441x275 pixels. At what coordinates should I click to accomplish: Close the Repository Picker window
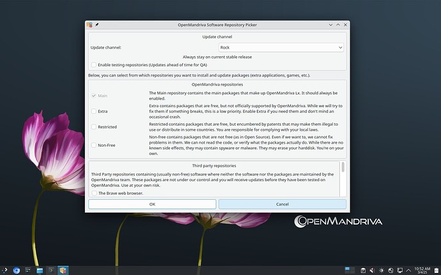click(345, 25)
